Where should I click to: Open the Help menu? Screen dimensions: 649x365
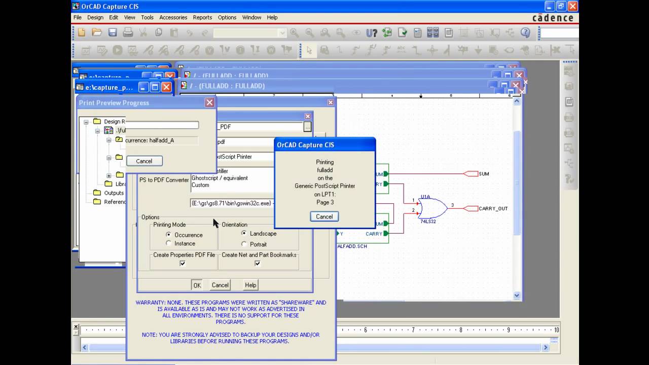[x=272, y=17]
